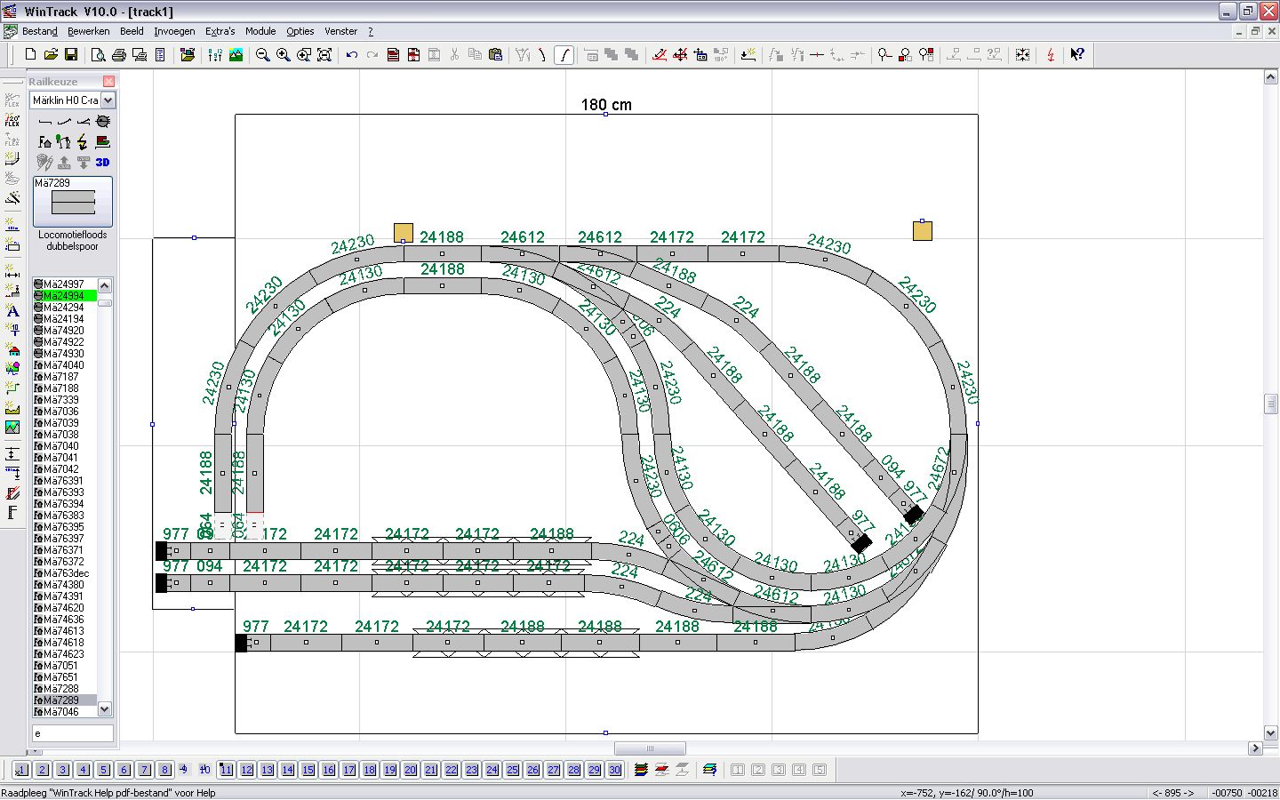This screenshot has width=1280, height=800.
Task: Toggle layer 30 button
Action: click(x=615, y=770)
